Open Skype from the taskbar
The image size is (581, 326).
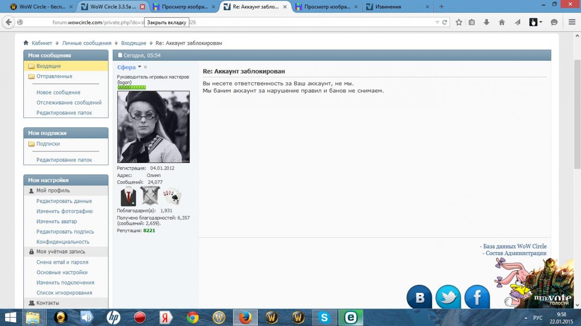pos(324,318)
